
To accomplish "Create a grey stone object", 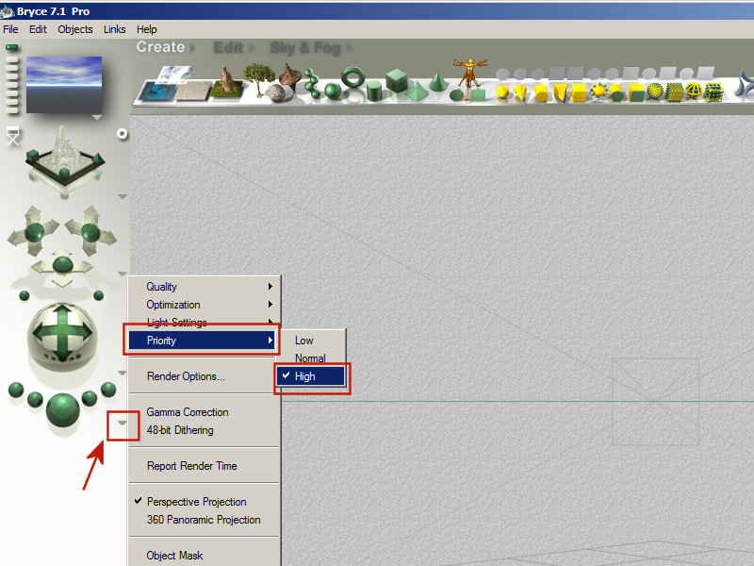I will click(x=276, y=92).
